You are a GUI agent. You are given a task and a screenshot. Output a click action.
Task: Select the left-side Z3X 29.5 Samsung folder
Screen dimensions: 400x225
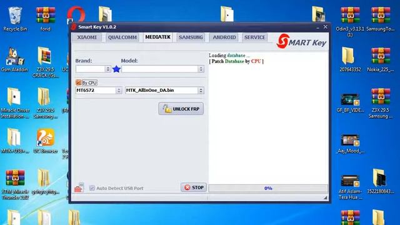coord(45,103)
